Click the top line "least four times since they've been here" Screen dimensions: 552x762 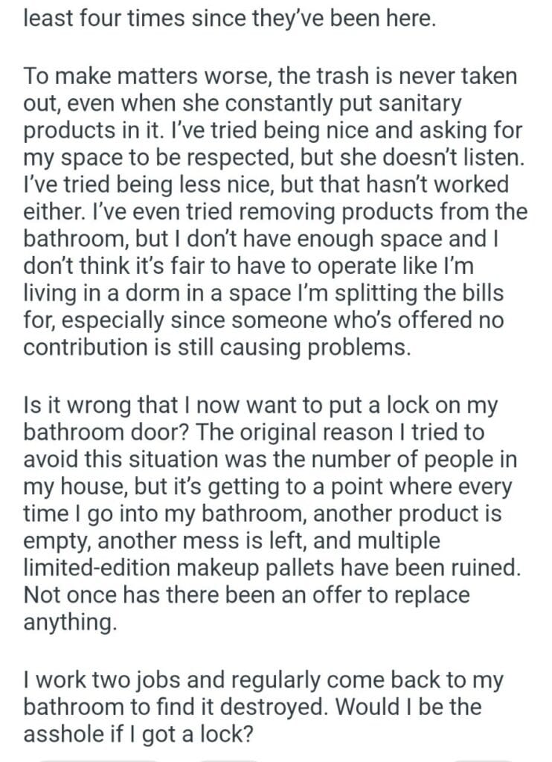click(x=228, y=18)
